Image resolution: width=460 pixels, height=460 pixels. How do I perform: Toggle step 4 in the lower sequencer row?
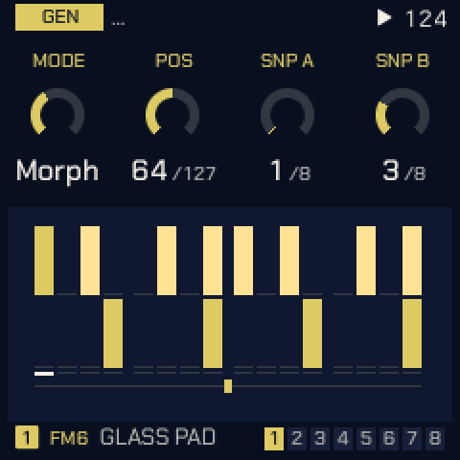pos(113,333)
